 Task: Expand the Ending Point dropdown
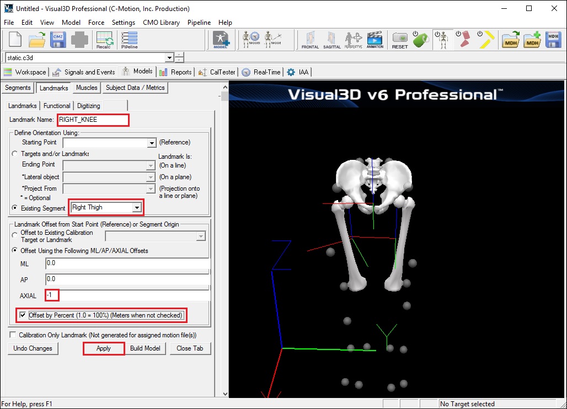[151, 166]
